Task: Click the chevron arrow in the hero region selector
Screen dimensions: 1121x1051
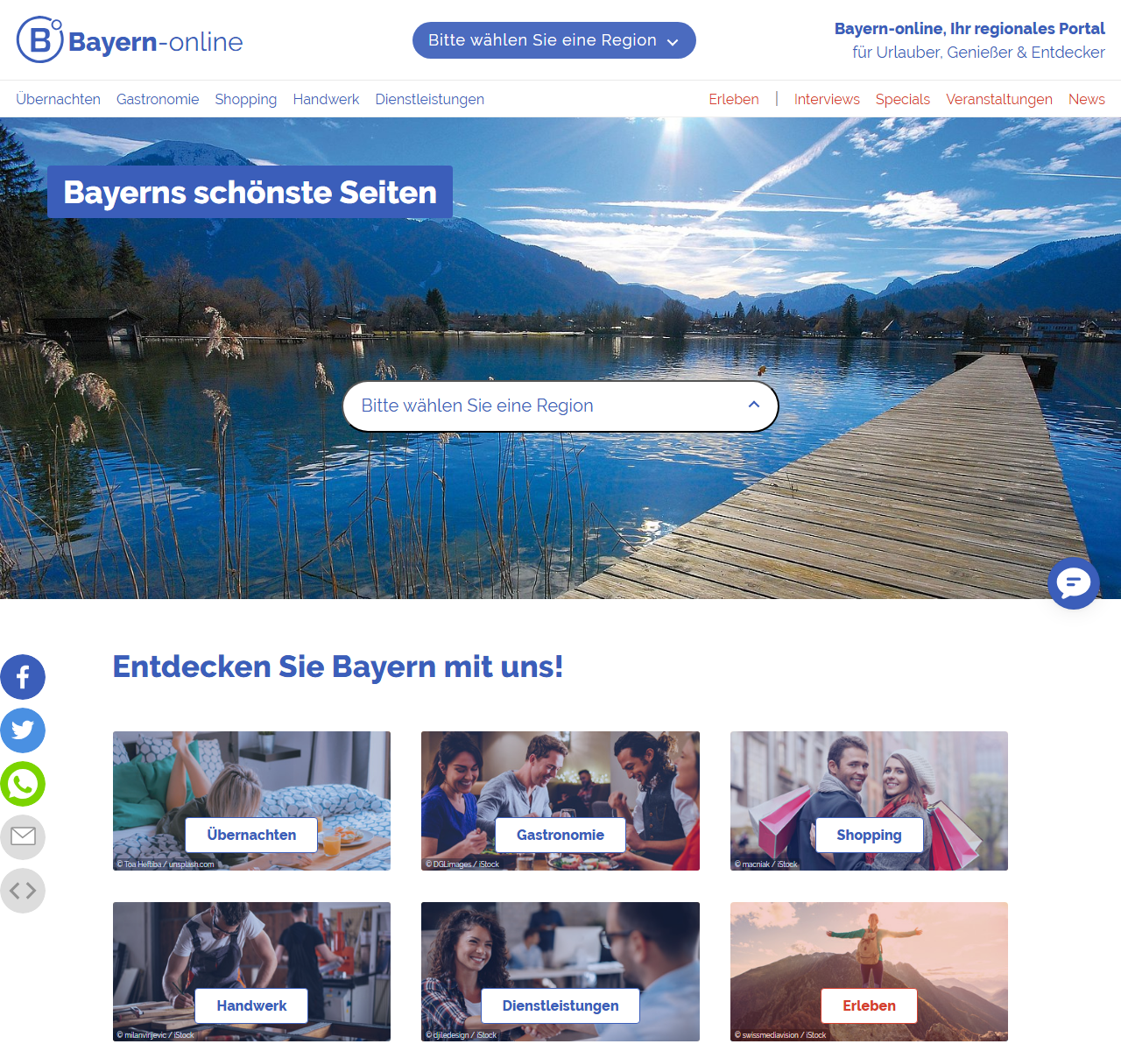Action: pos(753,405)
